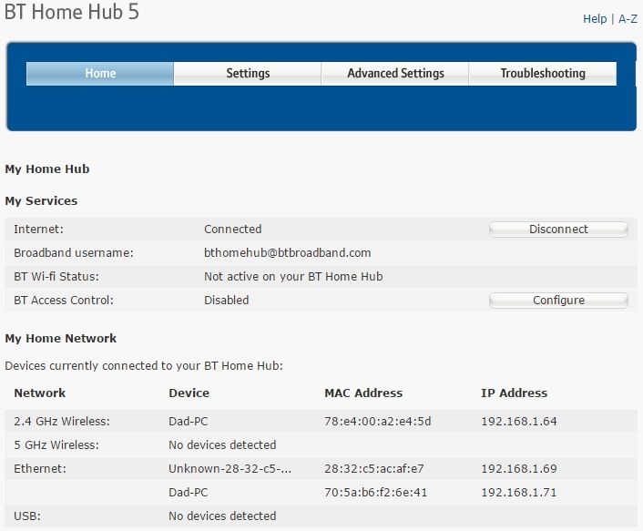This screenshot has height=531, width=643.
Task: Click the IP Address column header
Action: (515, 393)
